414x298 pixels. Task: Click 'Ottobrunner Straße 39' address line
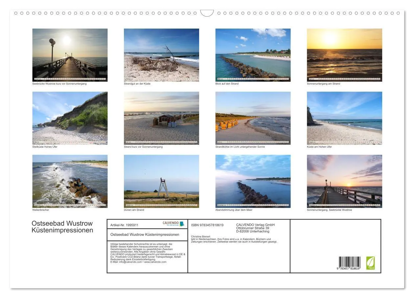[x=253, y=228]
